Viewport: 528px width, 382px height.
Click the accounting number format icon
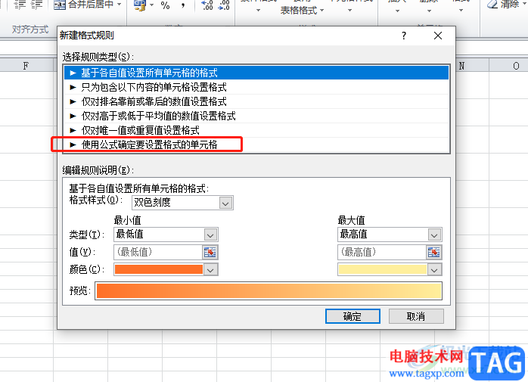(140, 5)
